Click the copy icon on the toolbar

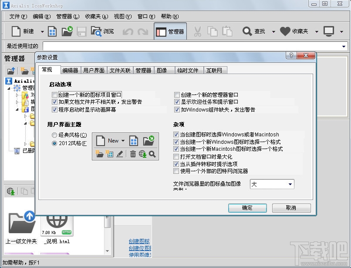[x=212, y=31]
